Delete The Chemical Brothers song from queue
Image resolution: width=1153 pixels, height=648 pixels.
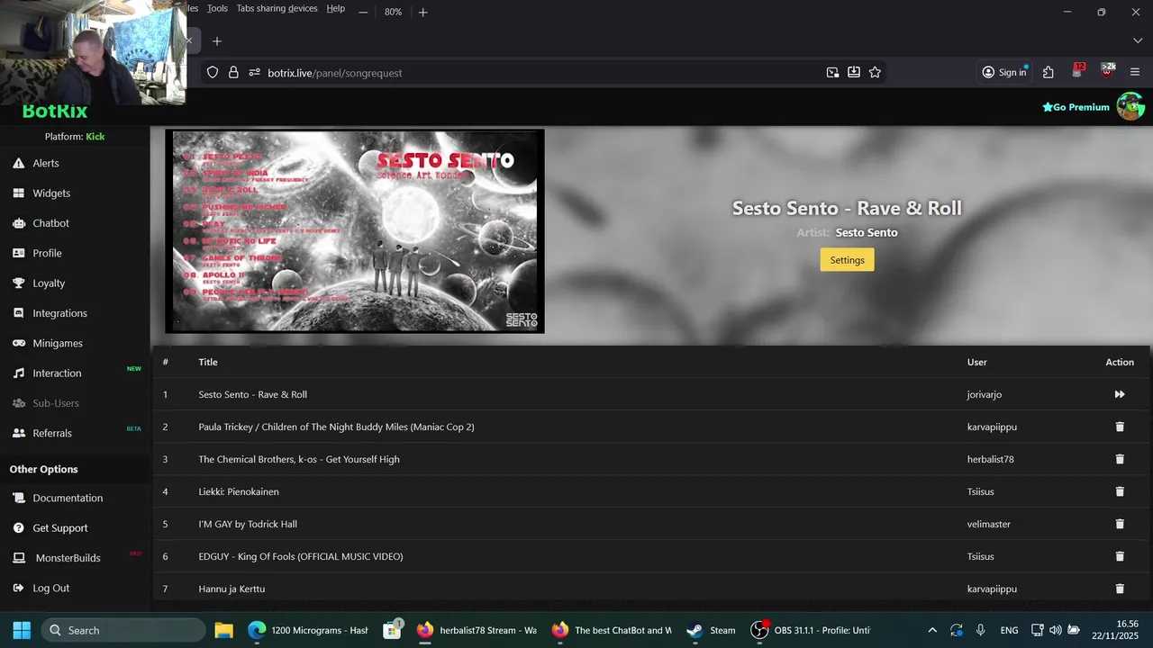[x=1120, y=459]
